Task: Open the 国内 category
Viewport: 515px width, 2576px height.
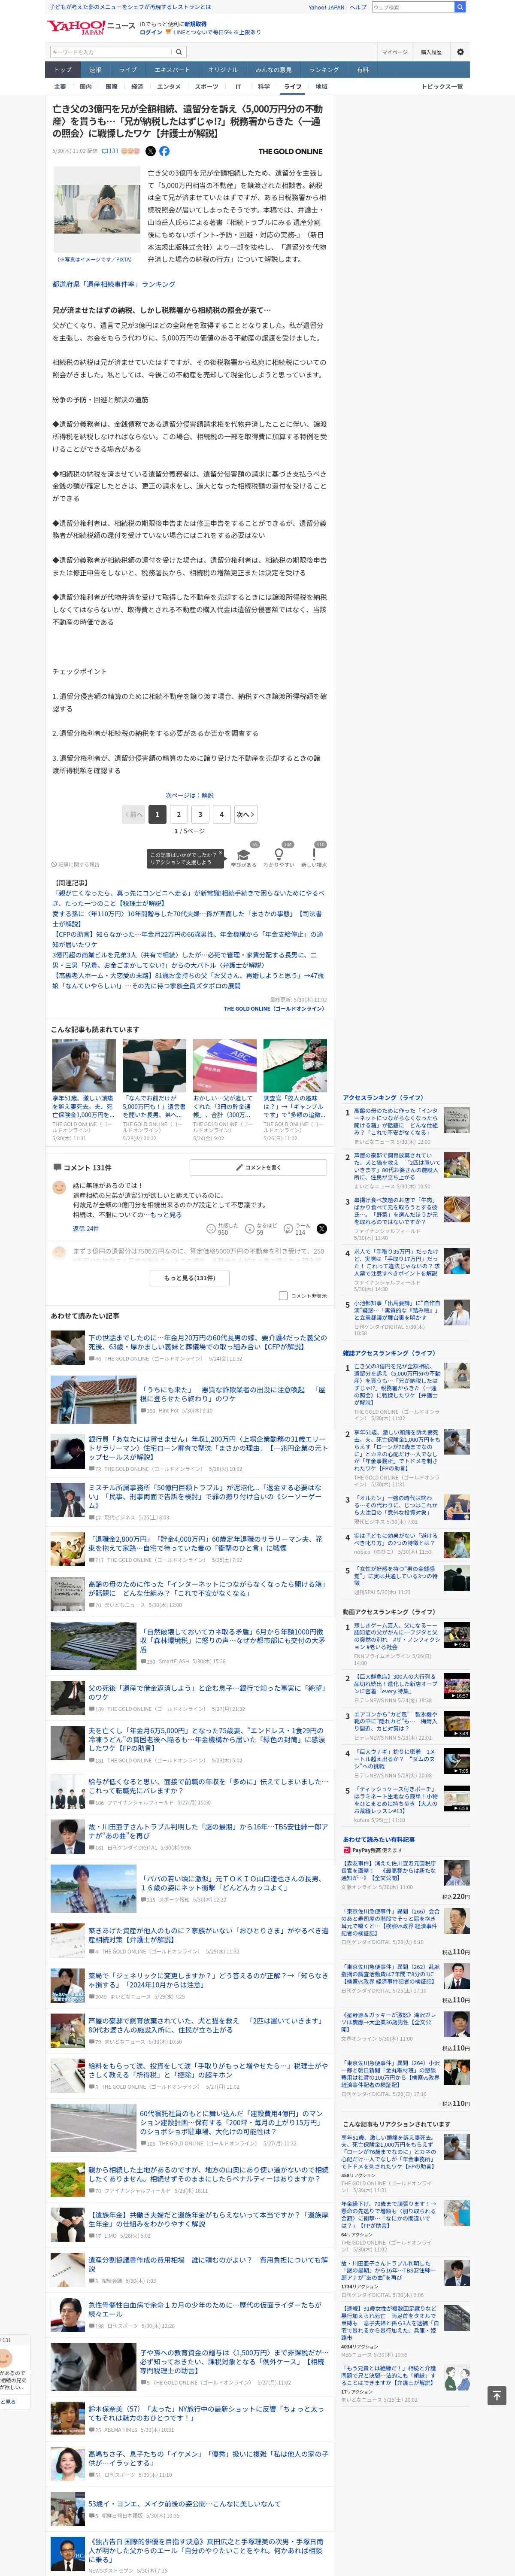Action: coord(85,87)
